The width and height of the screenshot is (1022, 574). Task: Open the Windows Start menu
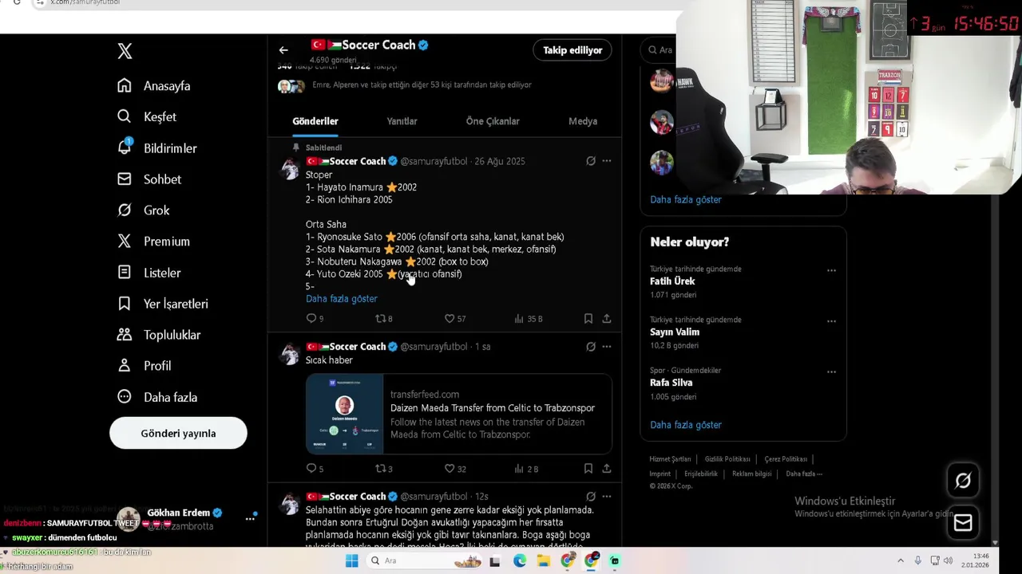pos(351,560)
